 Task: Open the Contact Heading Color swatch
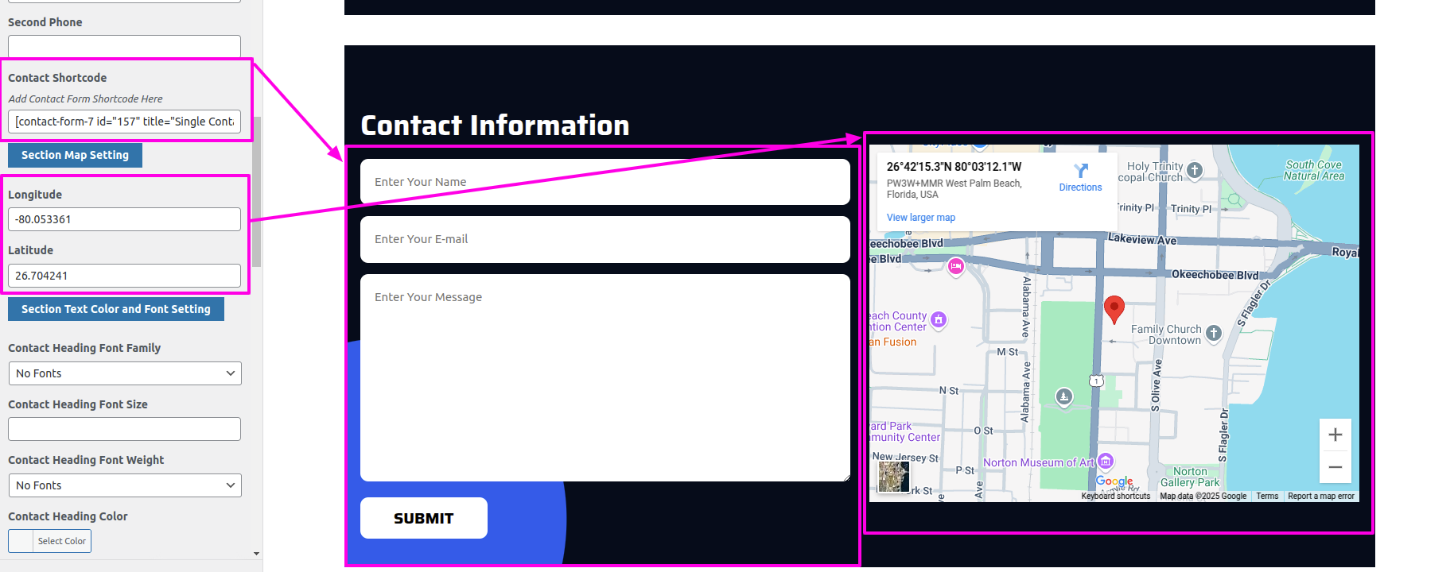point(21,541)
